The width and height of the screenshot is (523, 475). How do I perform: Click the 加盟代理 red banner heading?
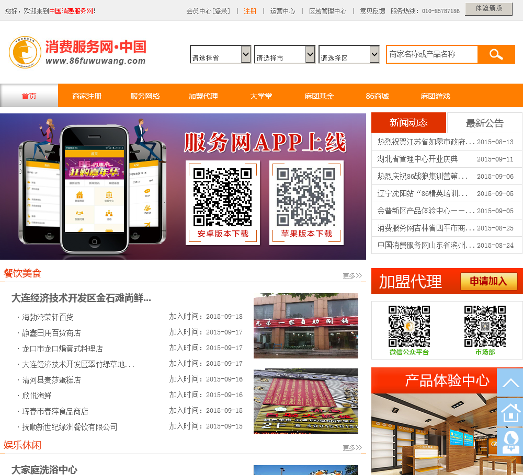(410, 282)
